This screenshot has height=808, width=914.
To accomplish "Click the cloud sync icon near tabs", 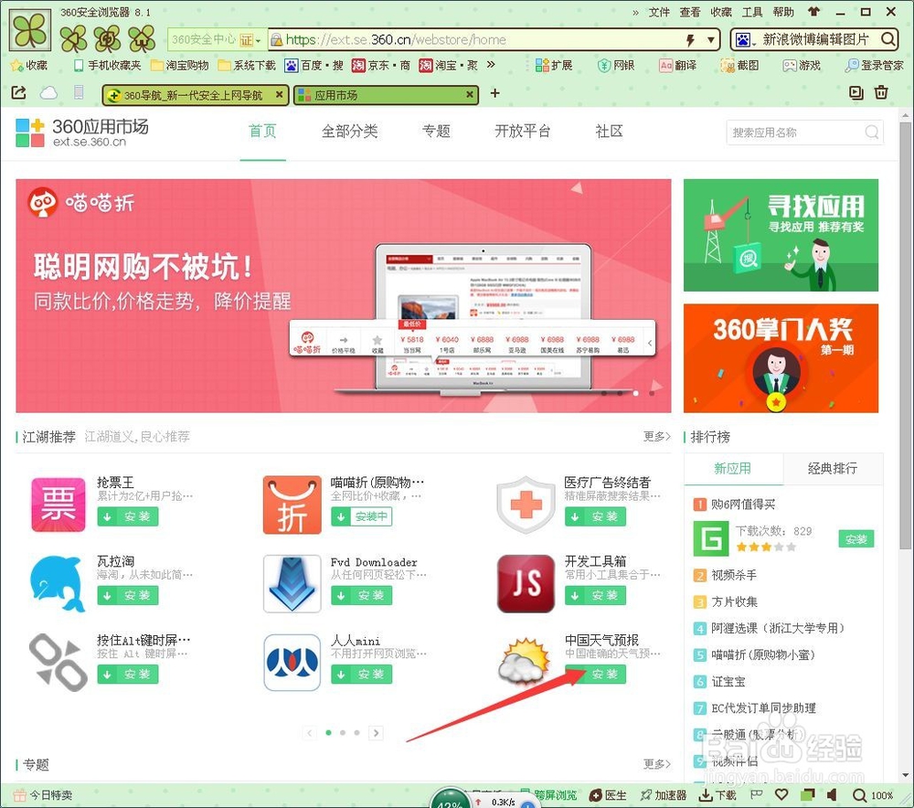I will point(48,92).
